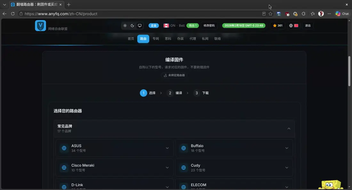
Task: Click the ELECOM globe icon
Action: coord(184,187)
